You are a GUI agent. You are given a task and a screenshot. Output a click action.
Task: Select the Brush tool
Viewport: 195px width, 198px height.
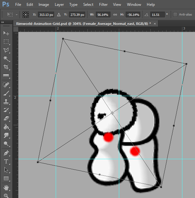point(6,93)
